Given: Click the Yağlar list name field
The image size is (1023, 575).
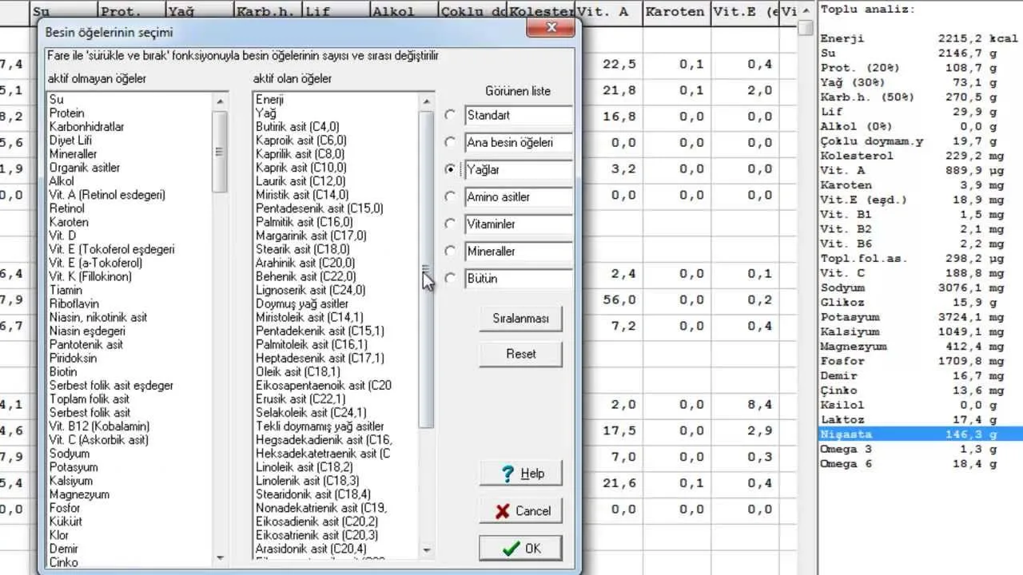Looking at the screenshot, I should [x=519, y=169].
